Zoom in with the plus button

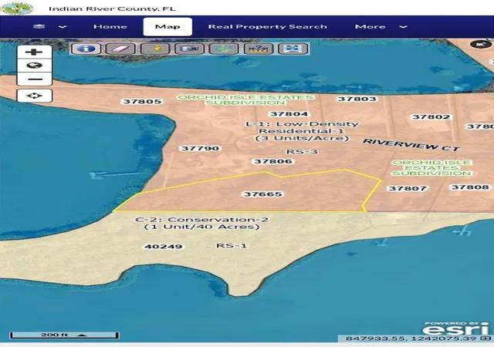click(x=34, y=52)
